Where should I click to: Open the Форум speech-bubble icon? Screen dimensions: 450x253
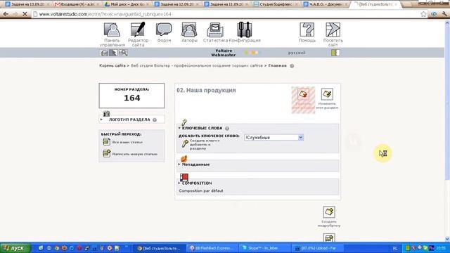(164, 30)
